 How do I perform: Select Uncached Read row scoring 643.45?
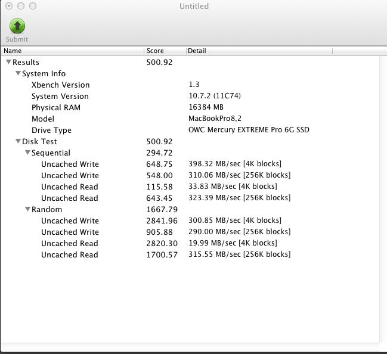[x=190, y=198]
